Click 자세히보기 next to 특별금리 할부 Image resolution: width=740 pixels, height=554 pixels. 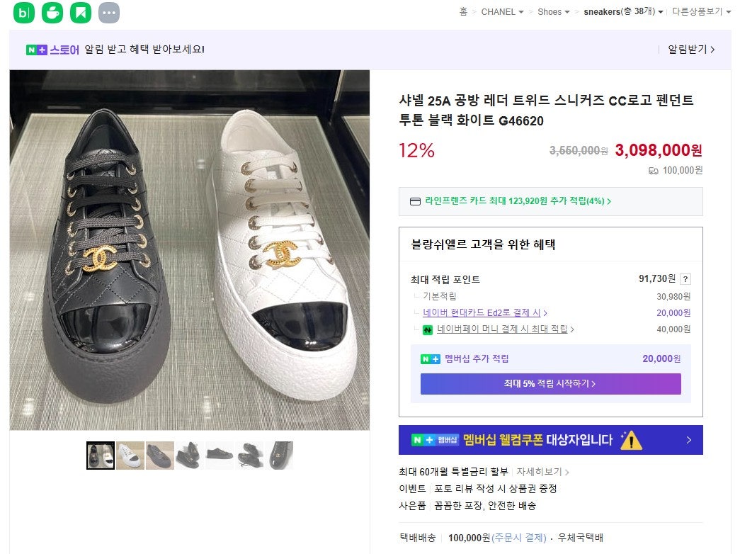click(x=542, y=472)
